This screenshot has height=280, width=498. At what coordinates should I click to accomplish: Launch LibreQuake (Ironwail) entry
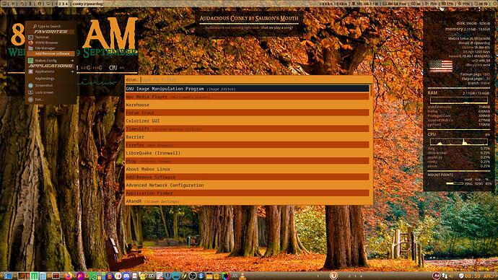[248, 153]
